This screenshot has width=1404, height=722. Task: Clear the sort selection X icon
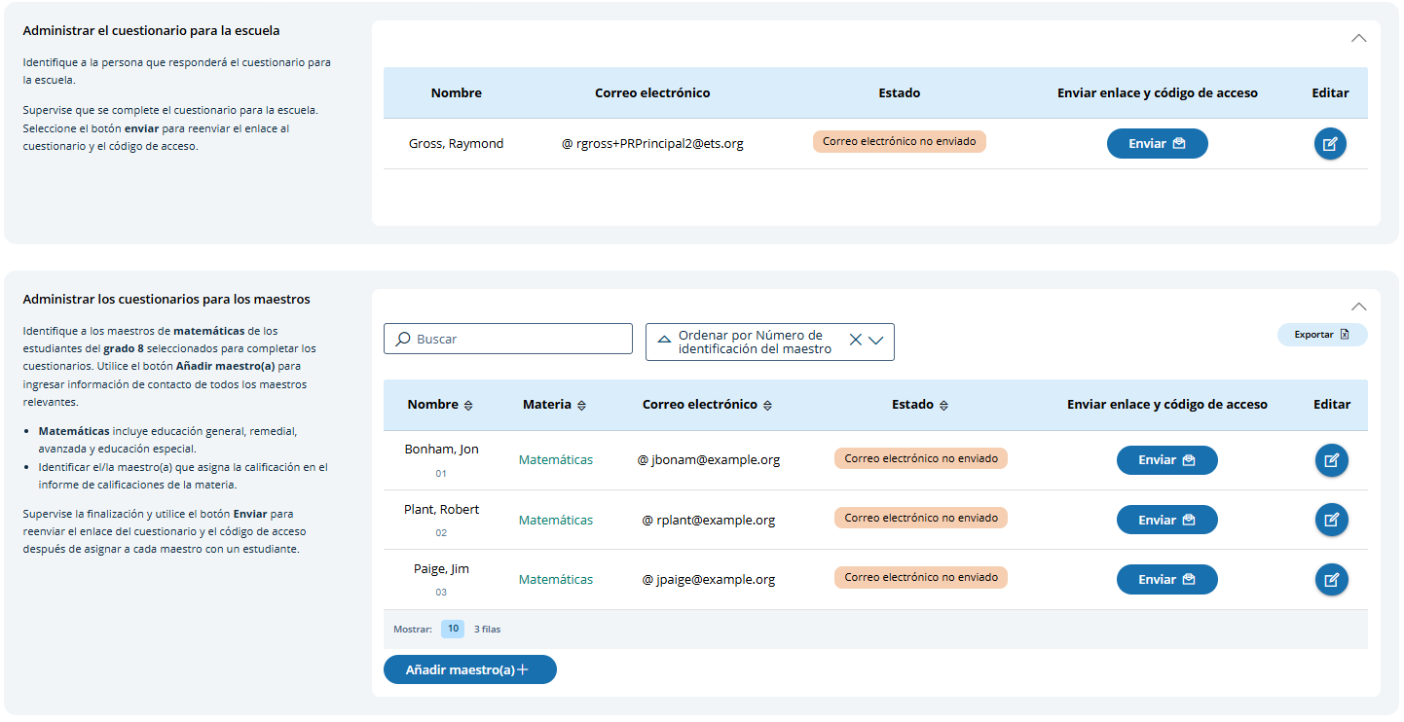[855, 341]
